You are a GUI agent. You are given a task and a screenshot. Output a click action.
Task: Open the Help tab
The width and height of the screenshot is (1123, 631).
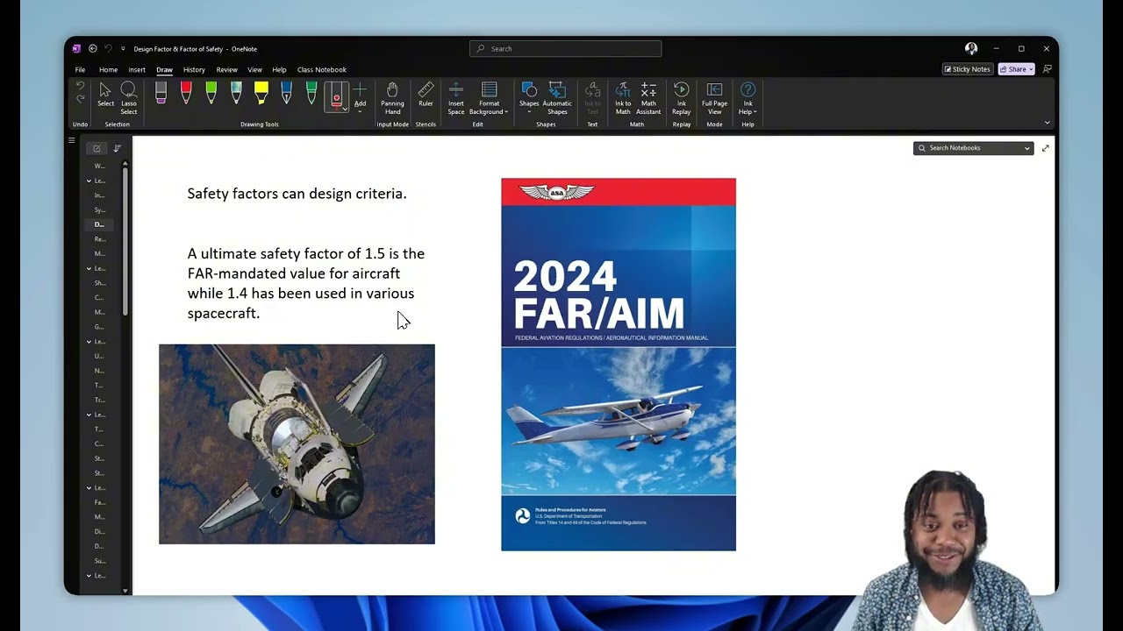tap(279, 69)
